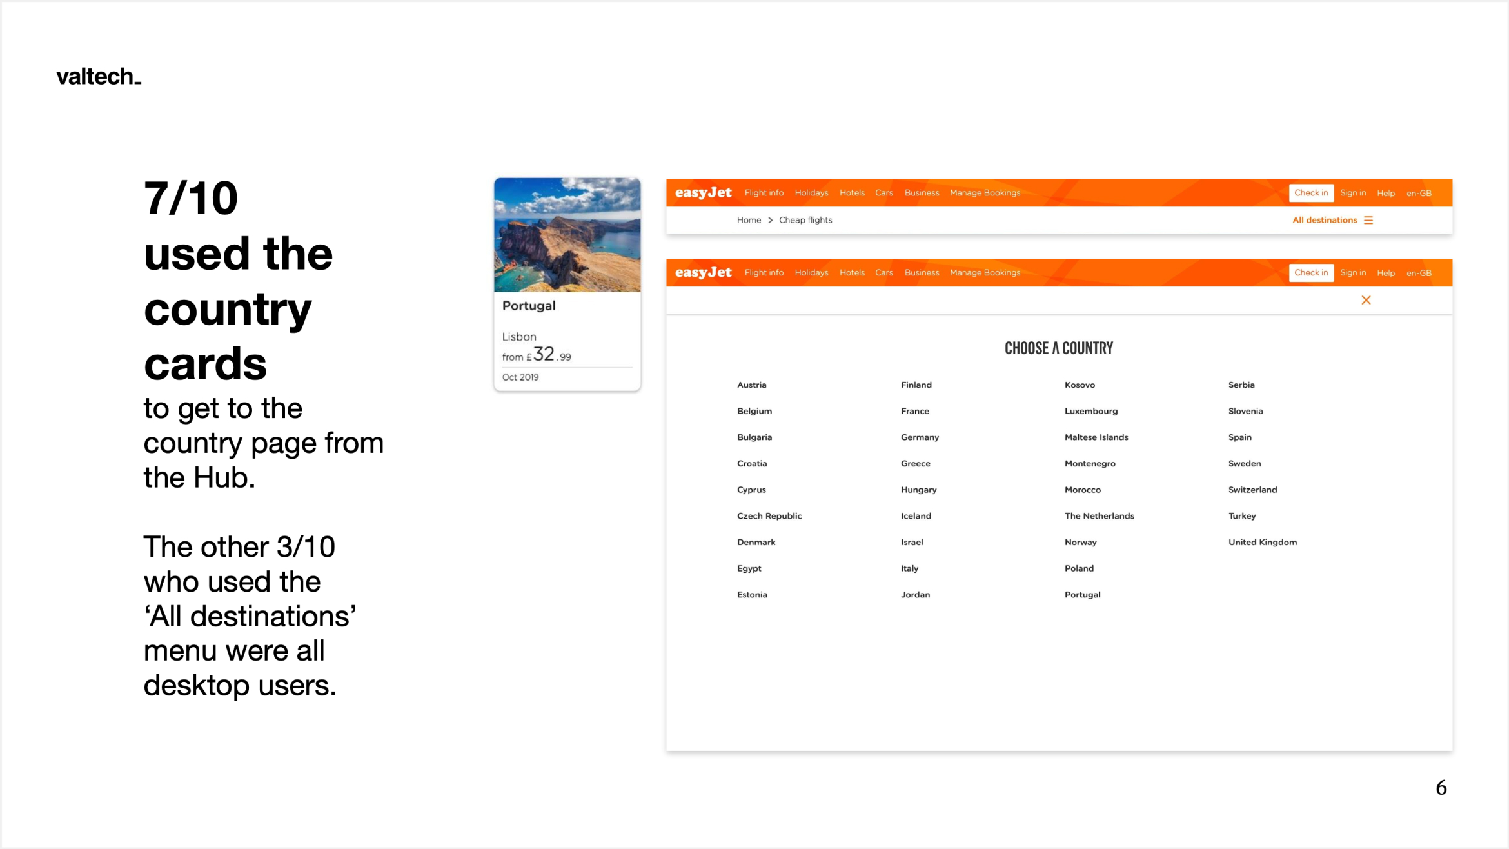Choose Hungary from the country list
The image size is (1509, 849).
pos(918,490)
